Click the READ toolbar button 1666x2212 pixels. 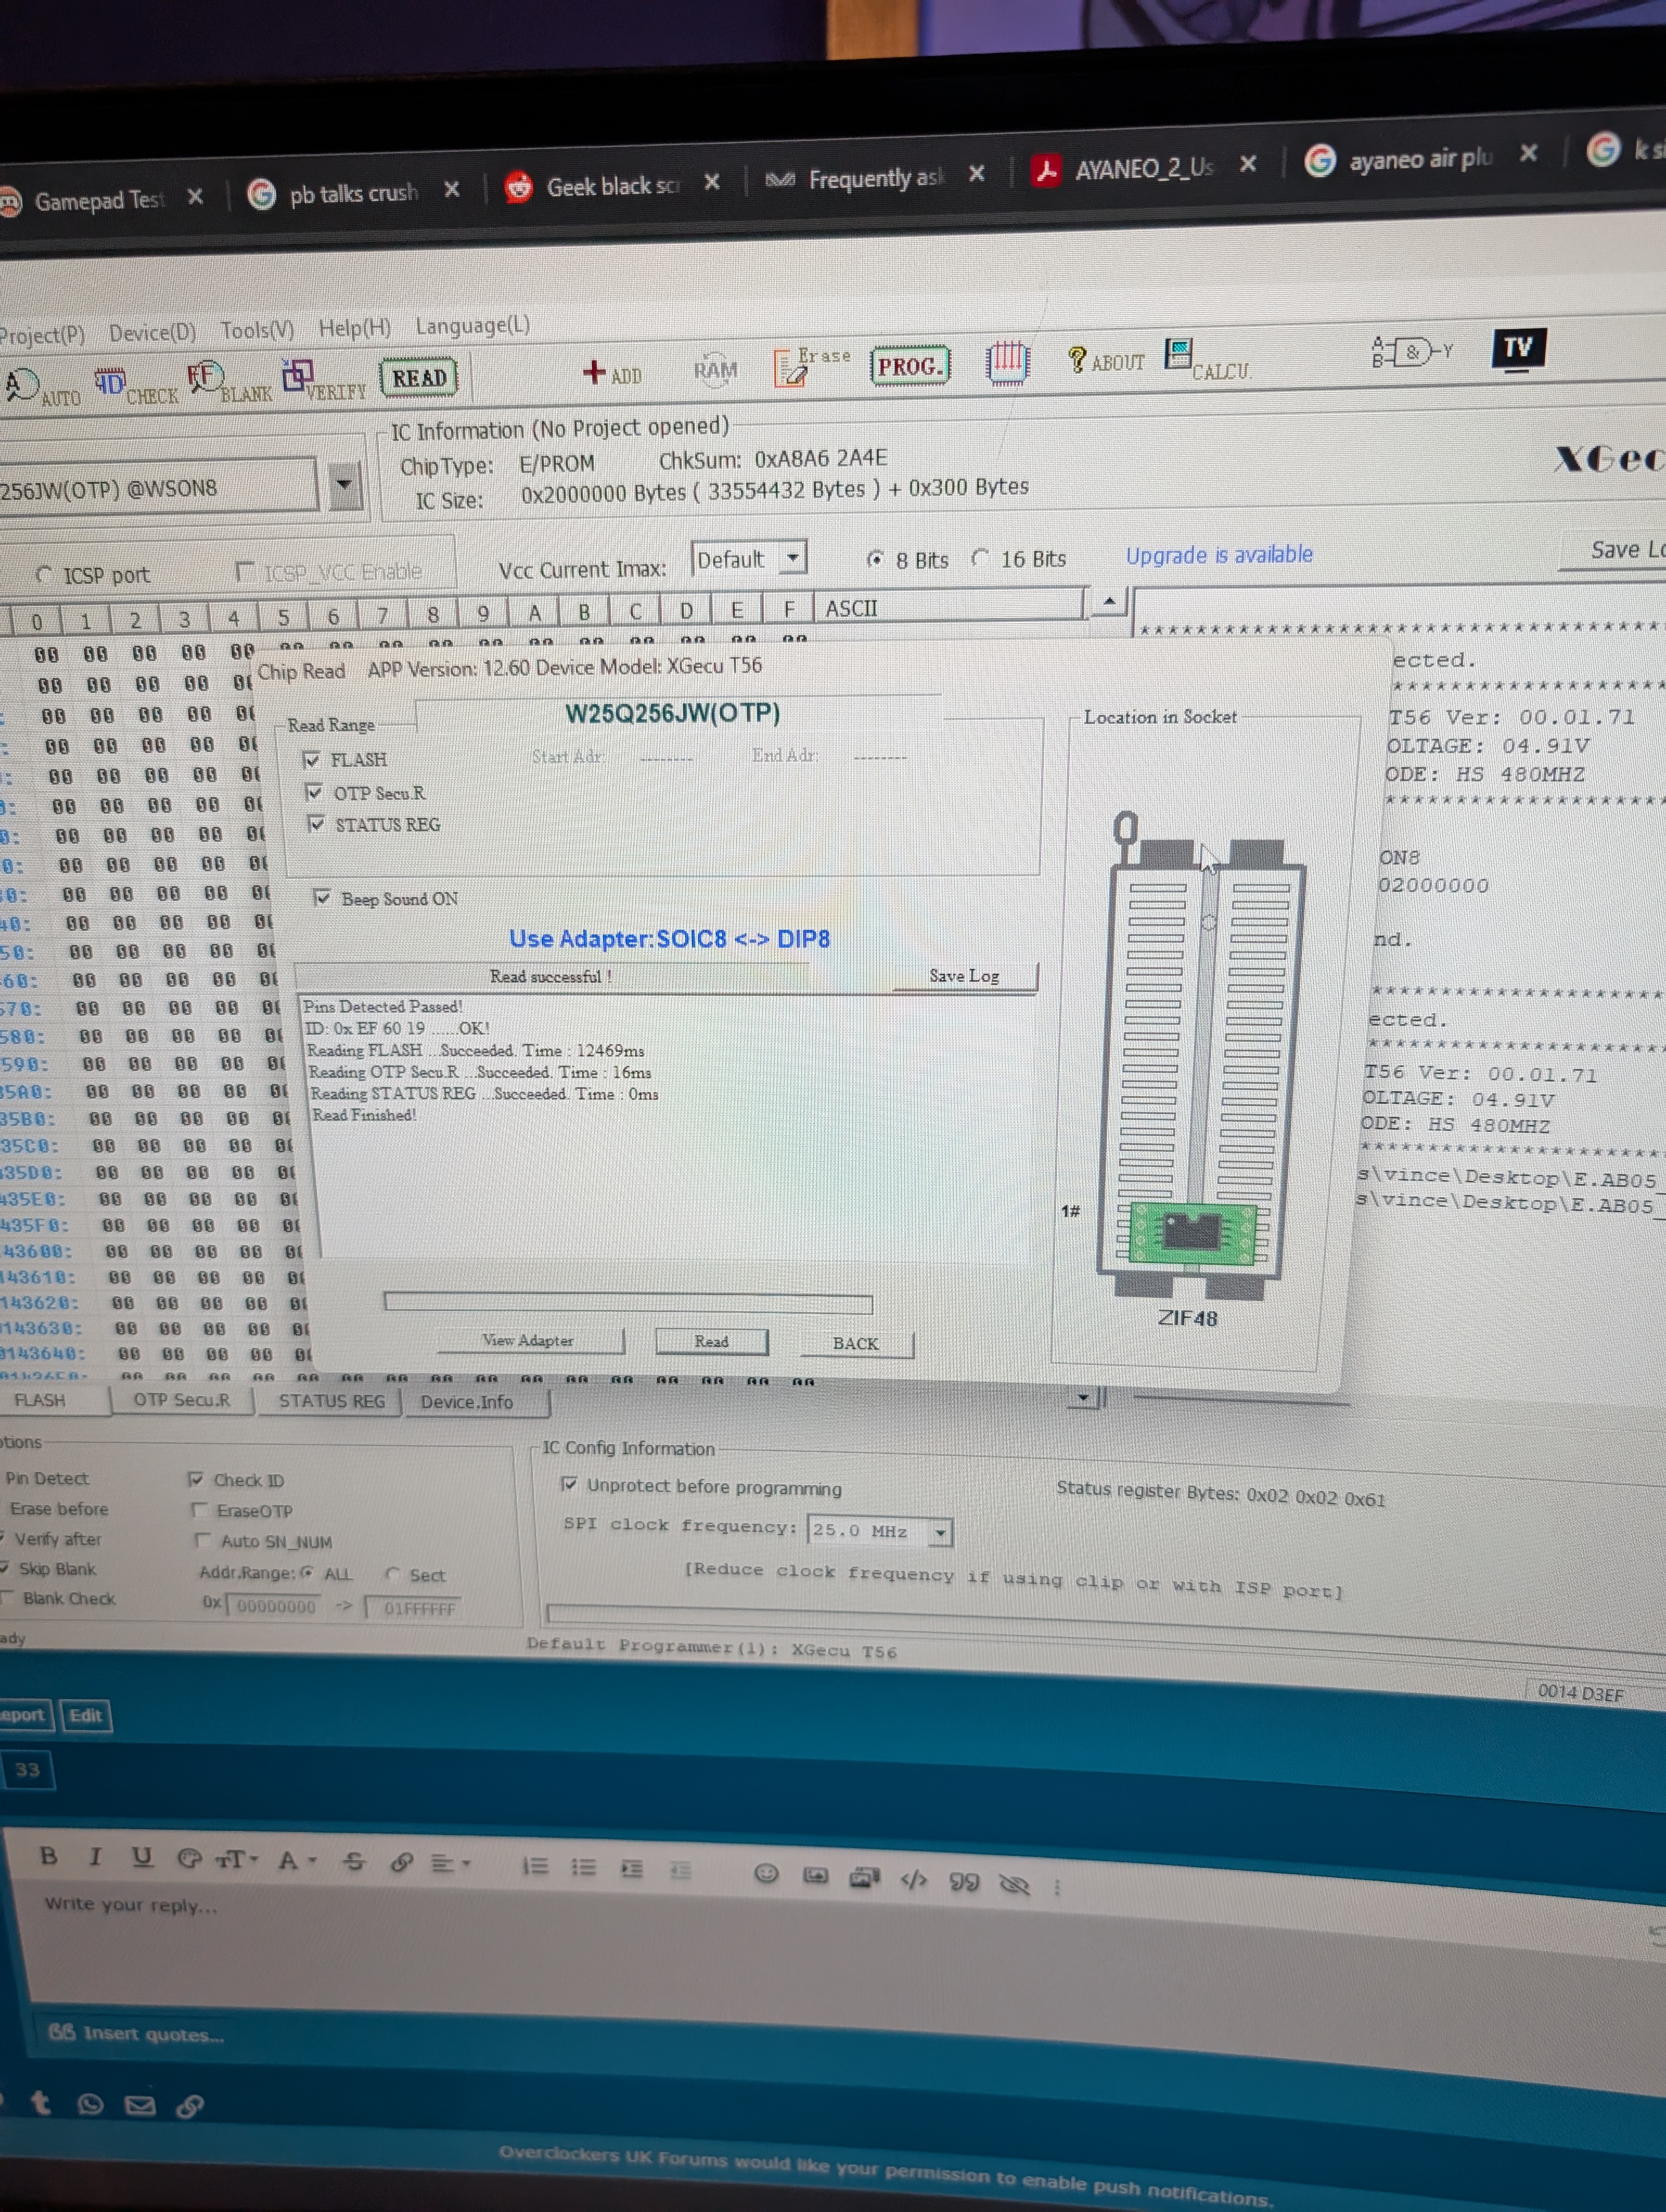point(419,377)
